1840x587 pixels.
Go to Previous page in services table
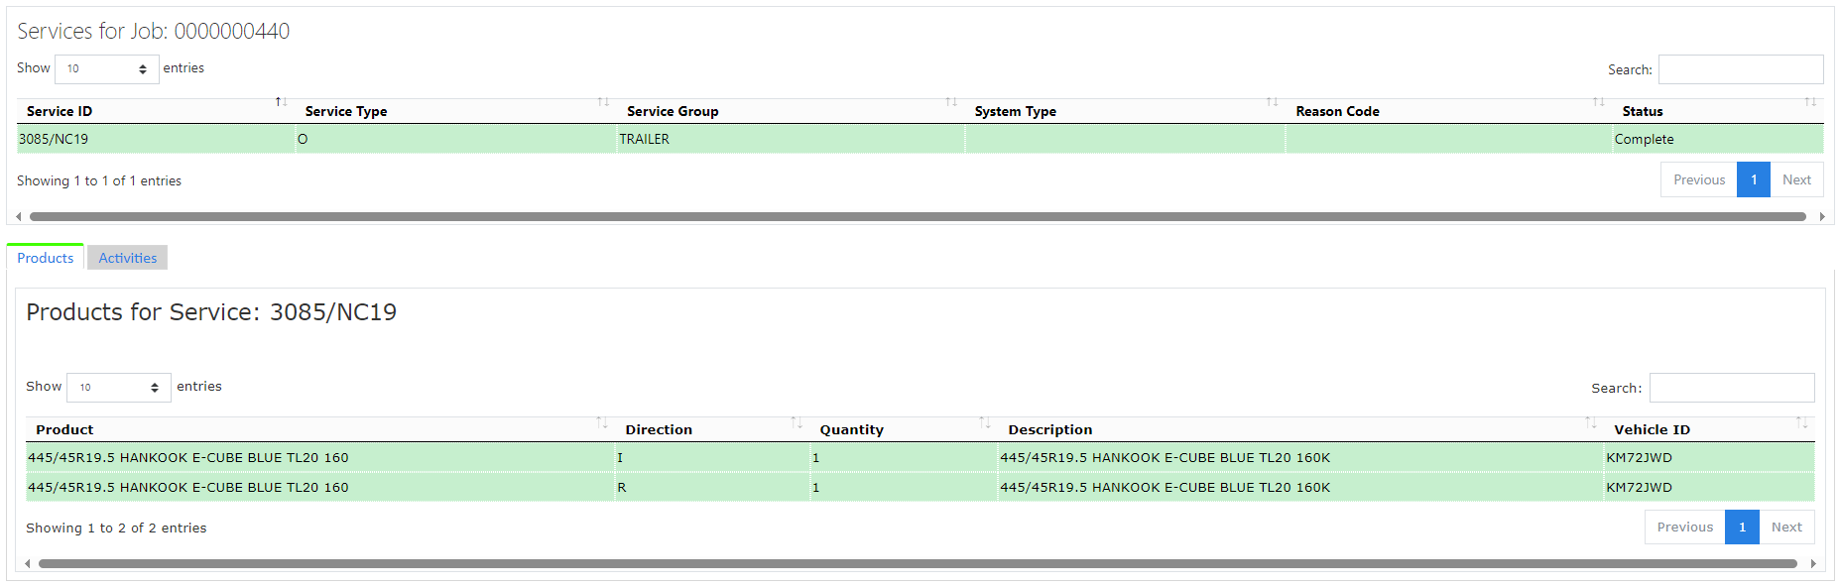[1699, 179]
